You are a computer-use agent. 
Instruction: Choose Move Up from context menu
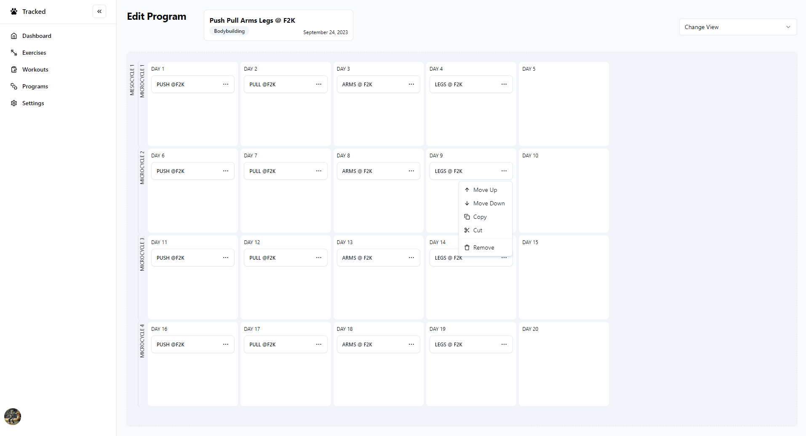pyautogui.click(x=485, y=190)
